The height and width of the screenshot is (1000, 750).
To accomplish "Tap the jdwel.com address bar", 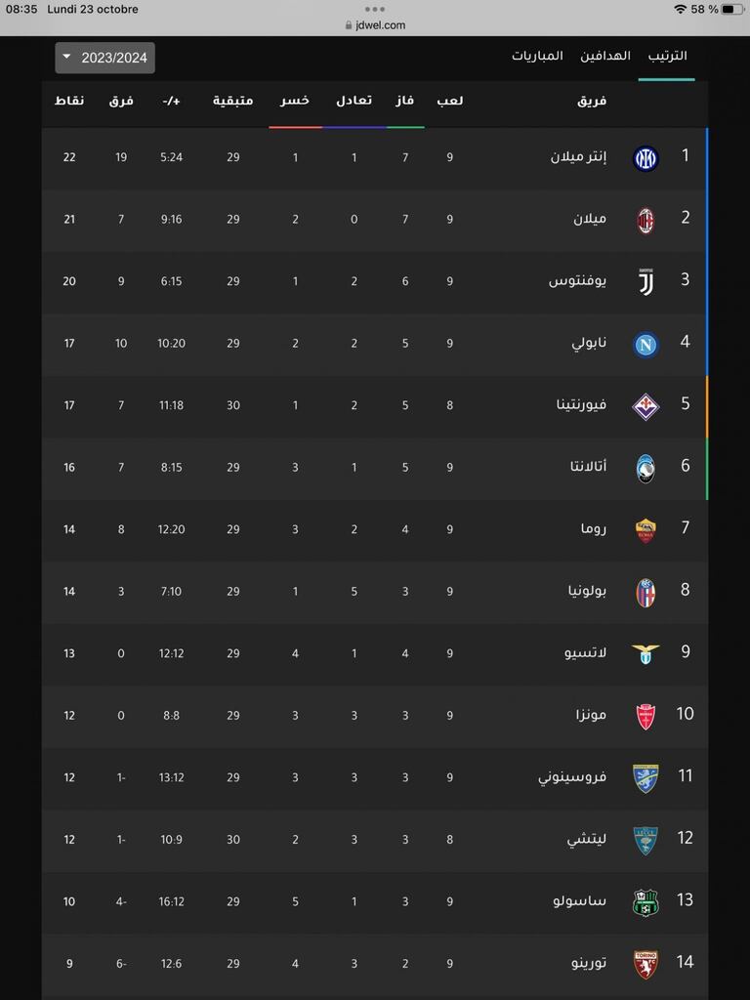I will [375, 25].
